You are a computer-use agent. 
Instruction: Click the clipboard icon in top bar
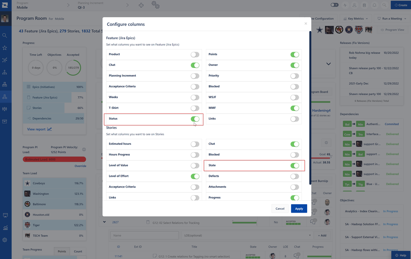pyautogui.click(x=364, y=5)
